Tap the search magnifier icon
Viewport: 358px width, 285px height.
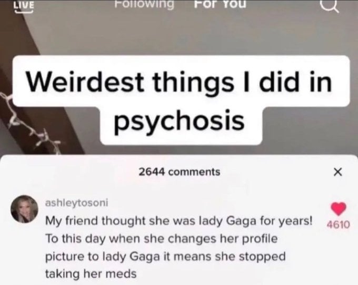pos(330,6)
